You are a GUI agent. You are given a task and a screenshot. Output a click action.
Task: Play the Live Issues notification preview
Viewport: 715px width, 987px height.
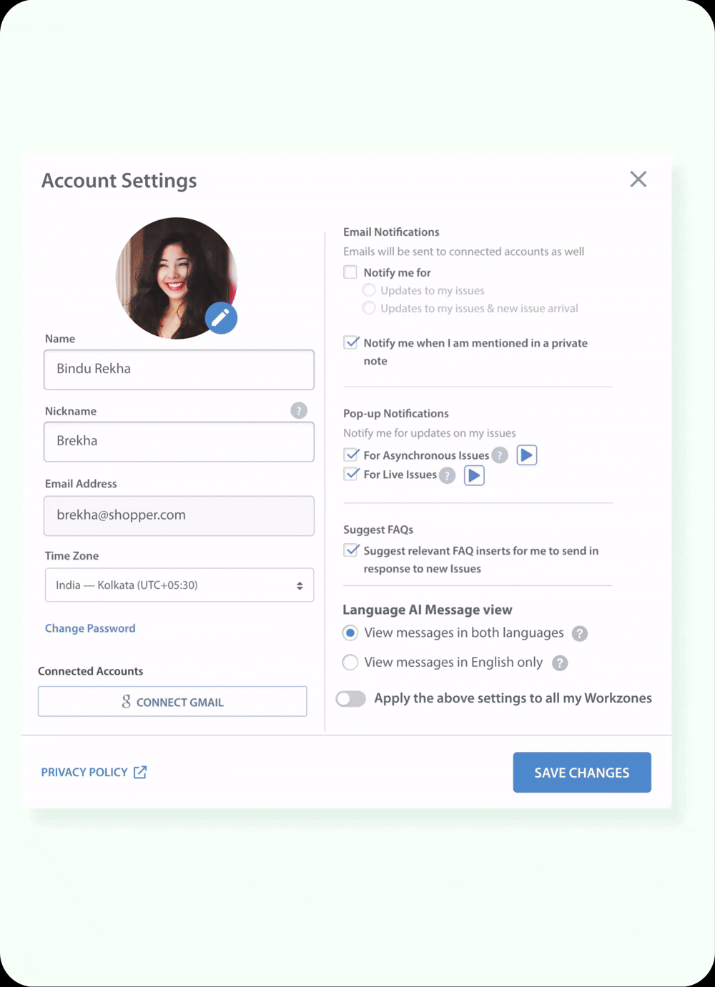(x=474, y=475)
